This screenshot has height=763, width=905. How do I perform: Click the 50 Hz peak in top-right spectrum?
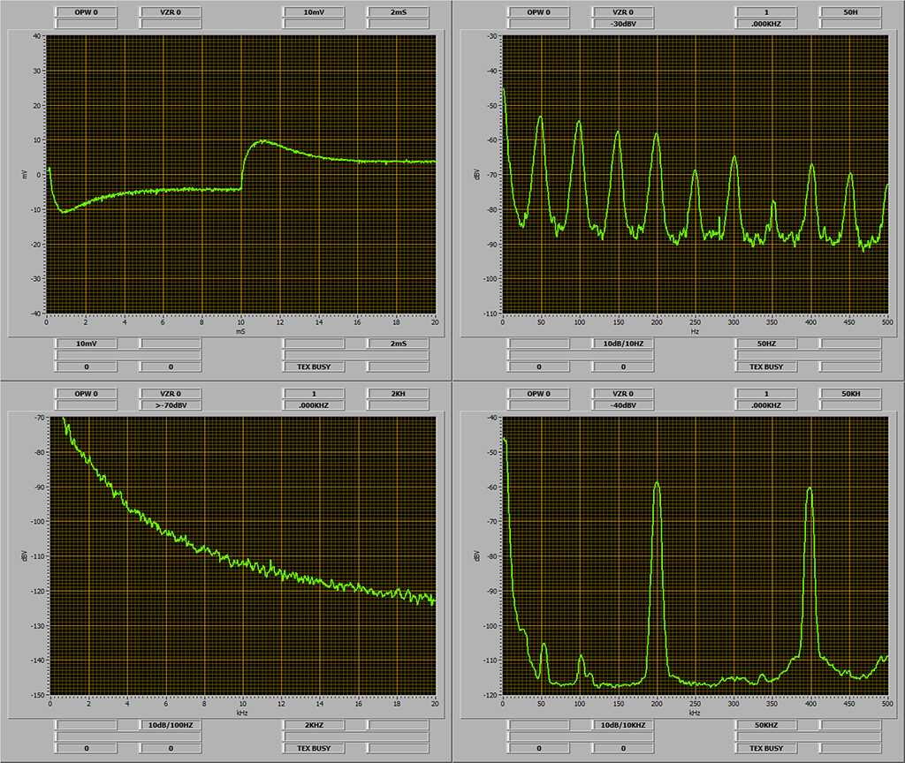coord(539,117)
